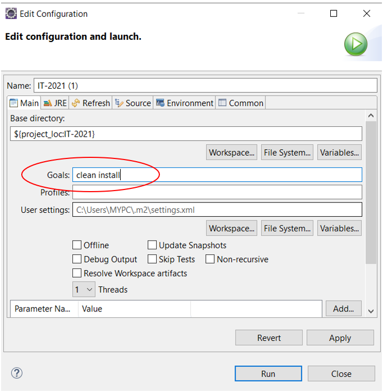Image resolution: width=383 pixels, height=392 pixels.
Task: Click Variables button under User settings
Action: [339, 228]
